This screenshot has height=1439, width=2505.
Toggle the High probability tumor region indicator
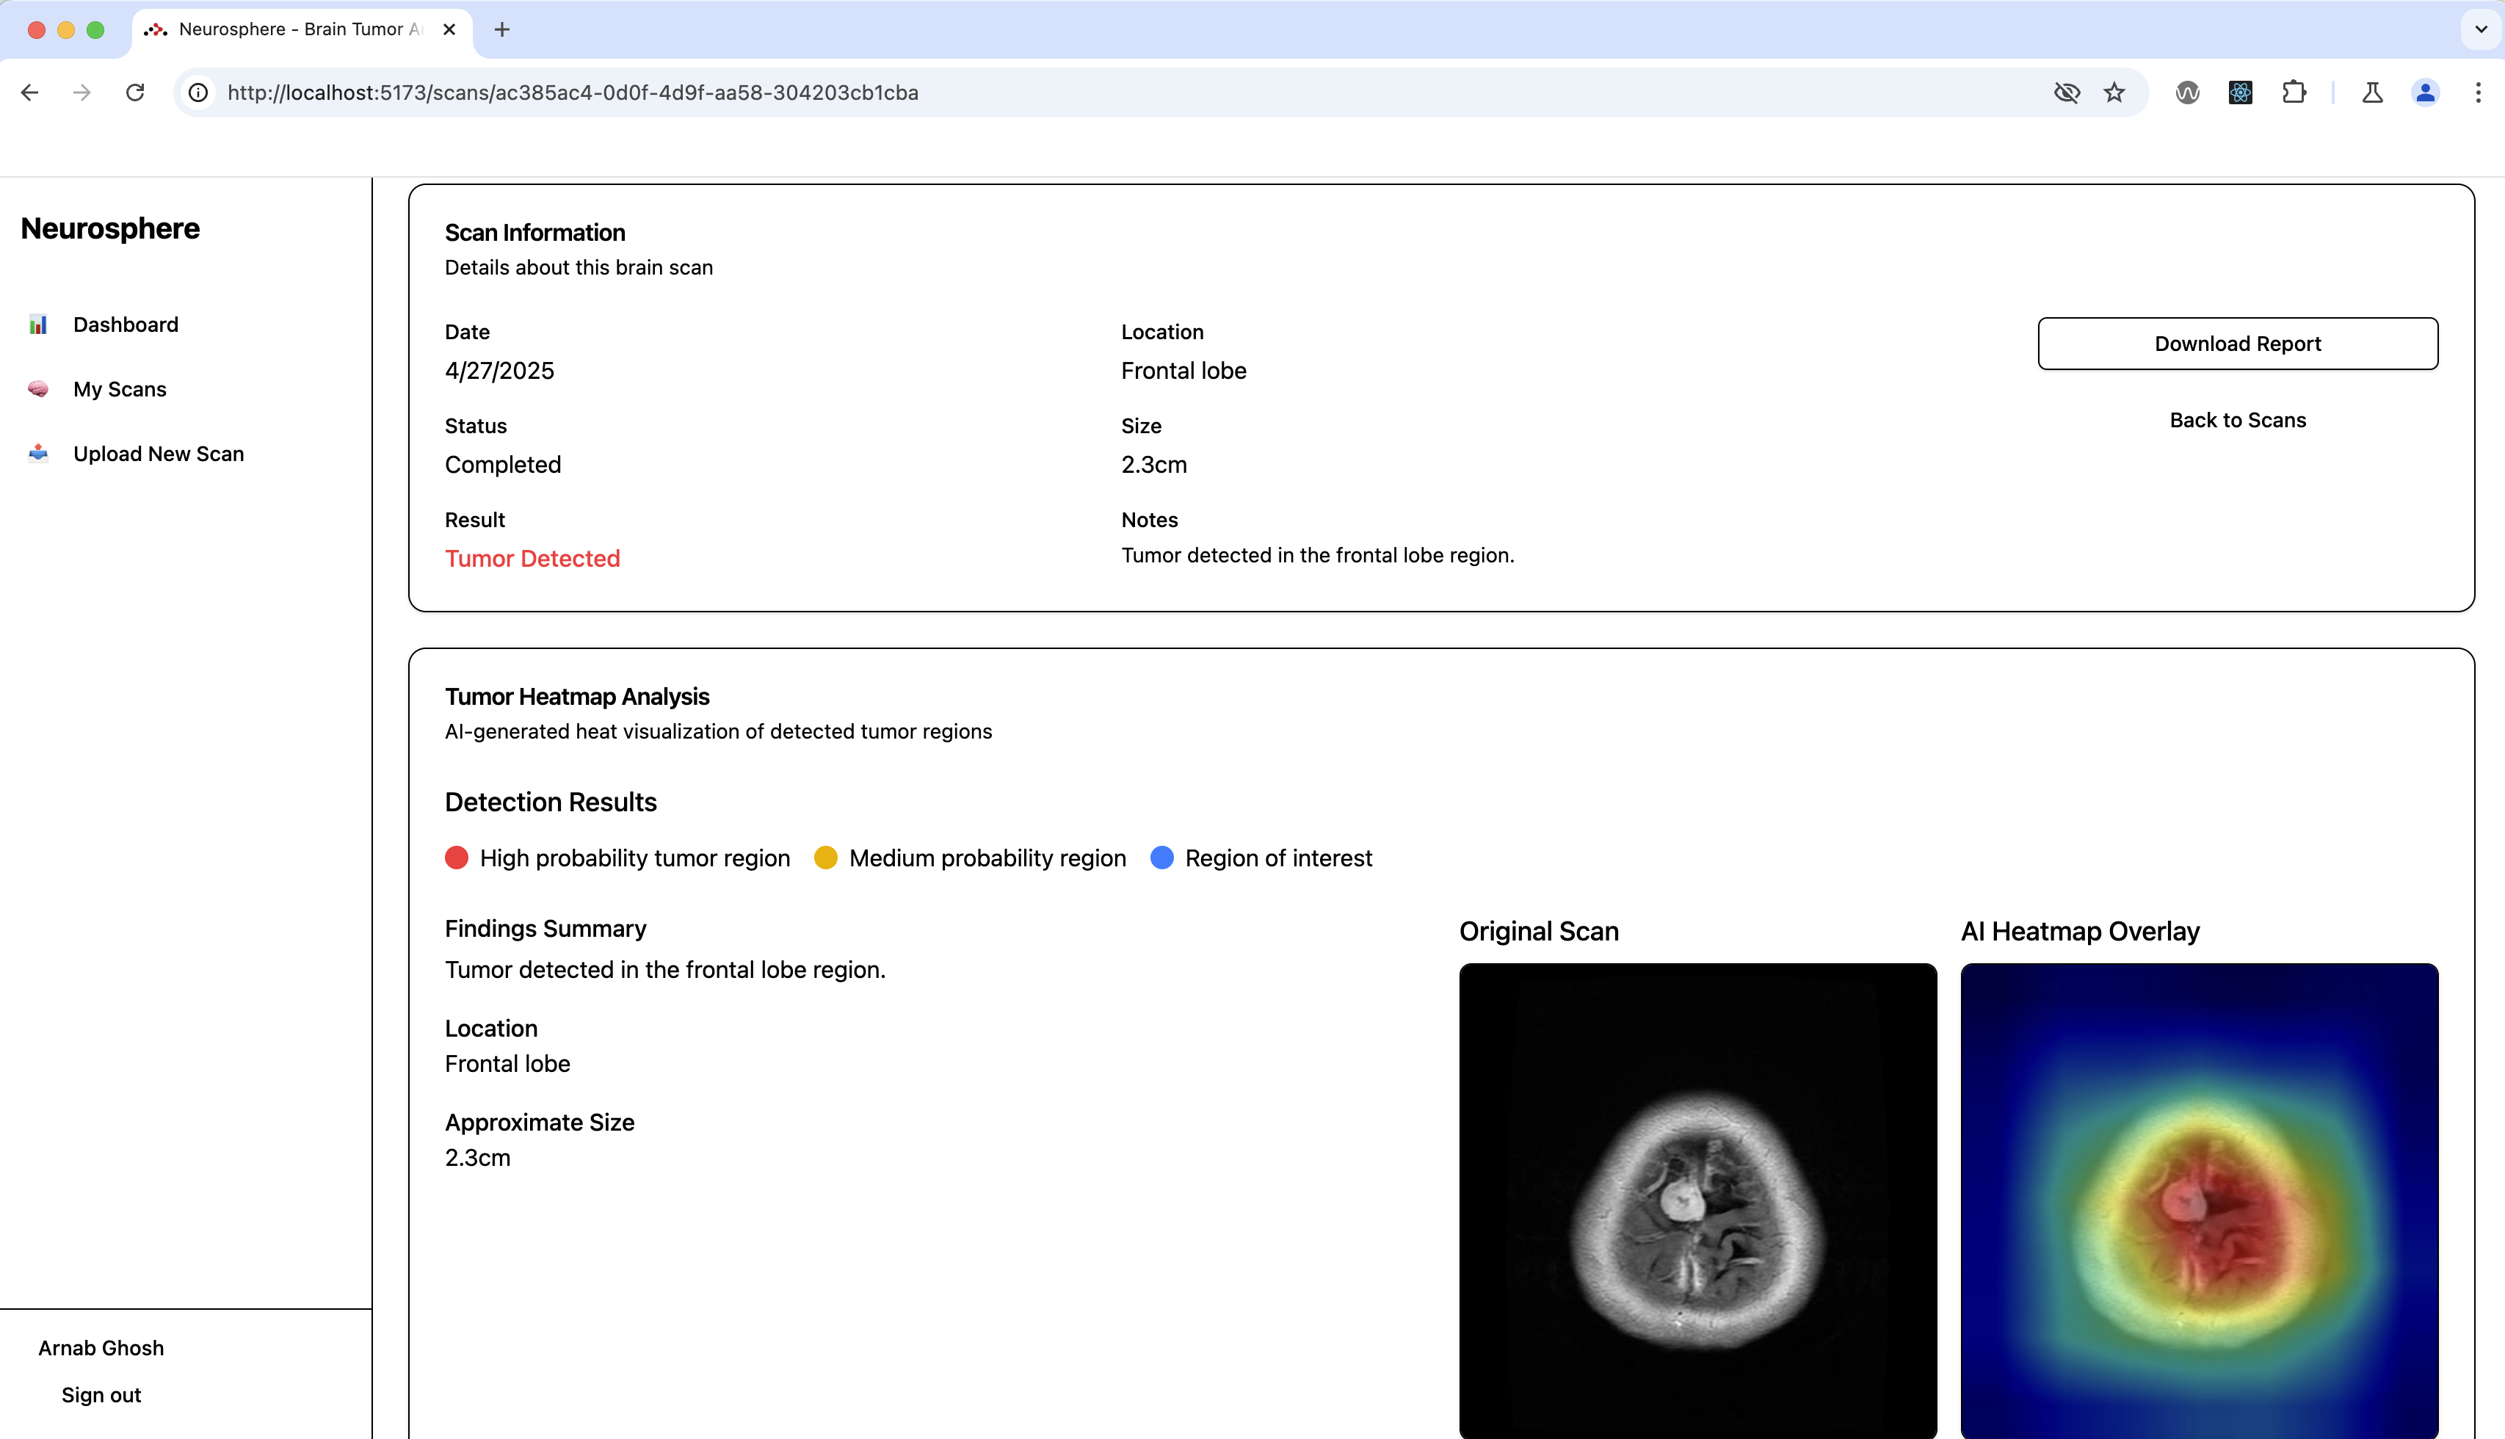(457, 858)
